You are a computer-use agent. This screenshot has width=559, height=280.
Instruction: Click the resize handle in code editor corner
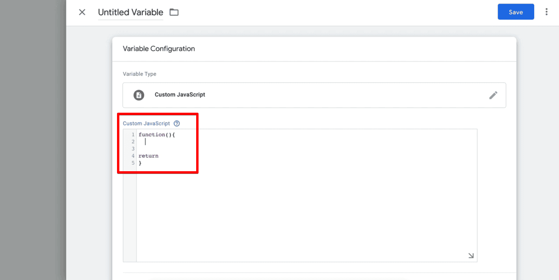470,255
